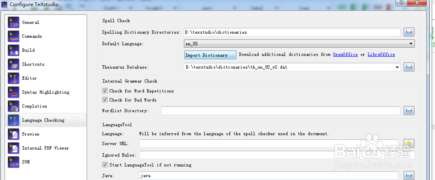Open the Build settings icon
The image size is (435, 180).
coord(13,50)
